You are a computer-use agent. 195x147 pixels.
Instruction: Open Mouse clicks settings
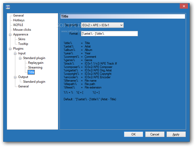(x=22, y=30)
